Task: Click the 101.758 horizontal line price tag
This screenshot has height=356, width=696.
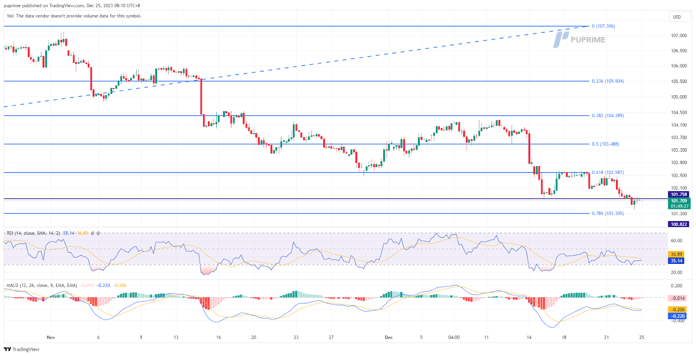Action: (x=679, y=195)
